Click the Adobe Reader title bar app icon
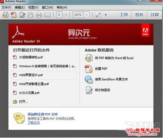This screenshot has height=138, width=163. [2, 1]
